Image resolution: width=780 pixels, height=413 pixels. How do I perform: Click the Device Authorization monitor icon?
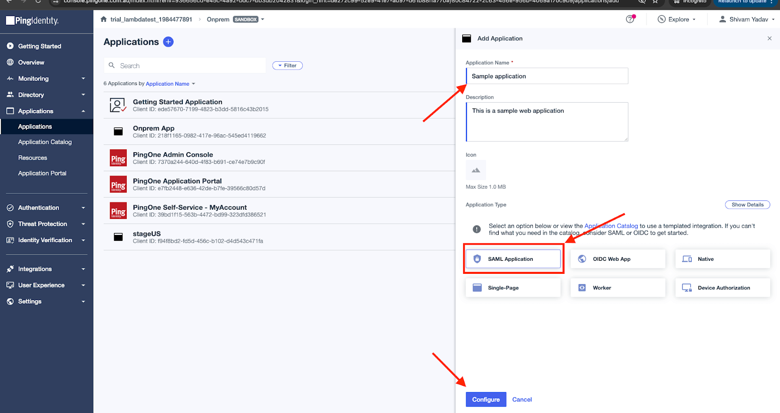(687, 287)
